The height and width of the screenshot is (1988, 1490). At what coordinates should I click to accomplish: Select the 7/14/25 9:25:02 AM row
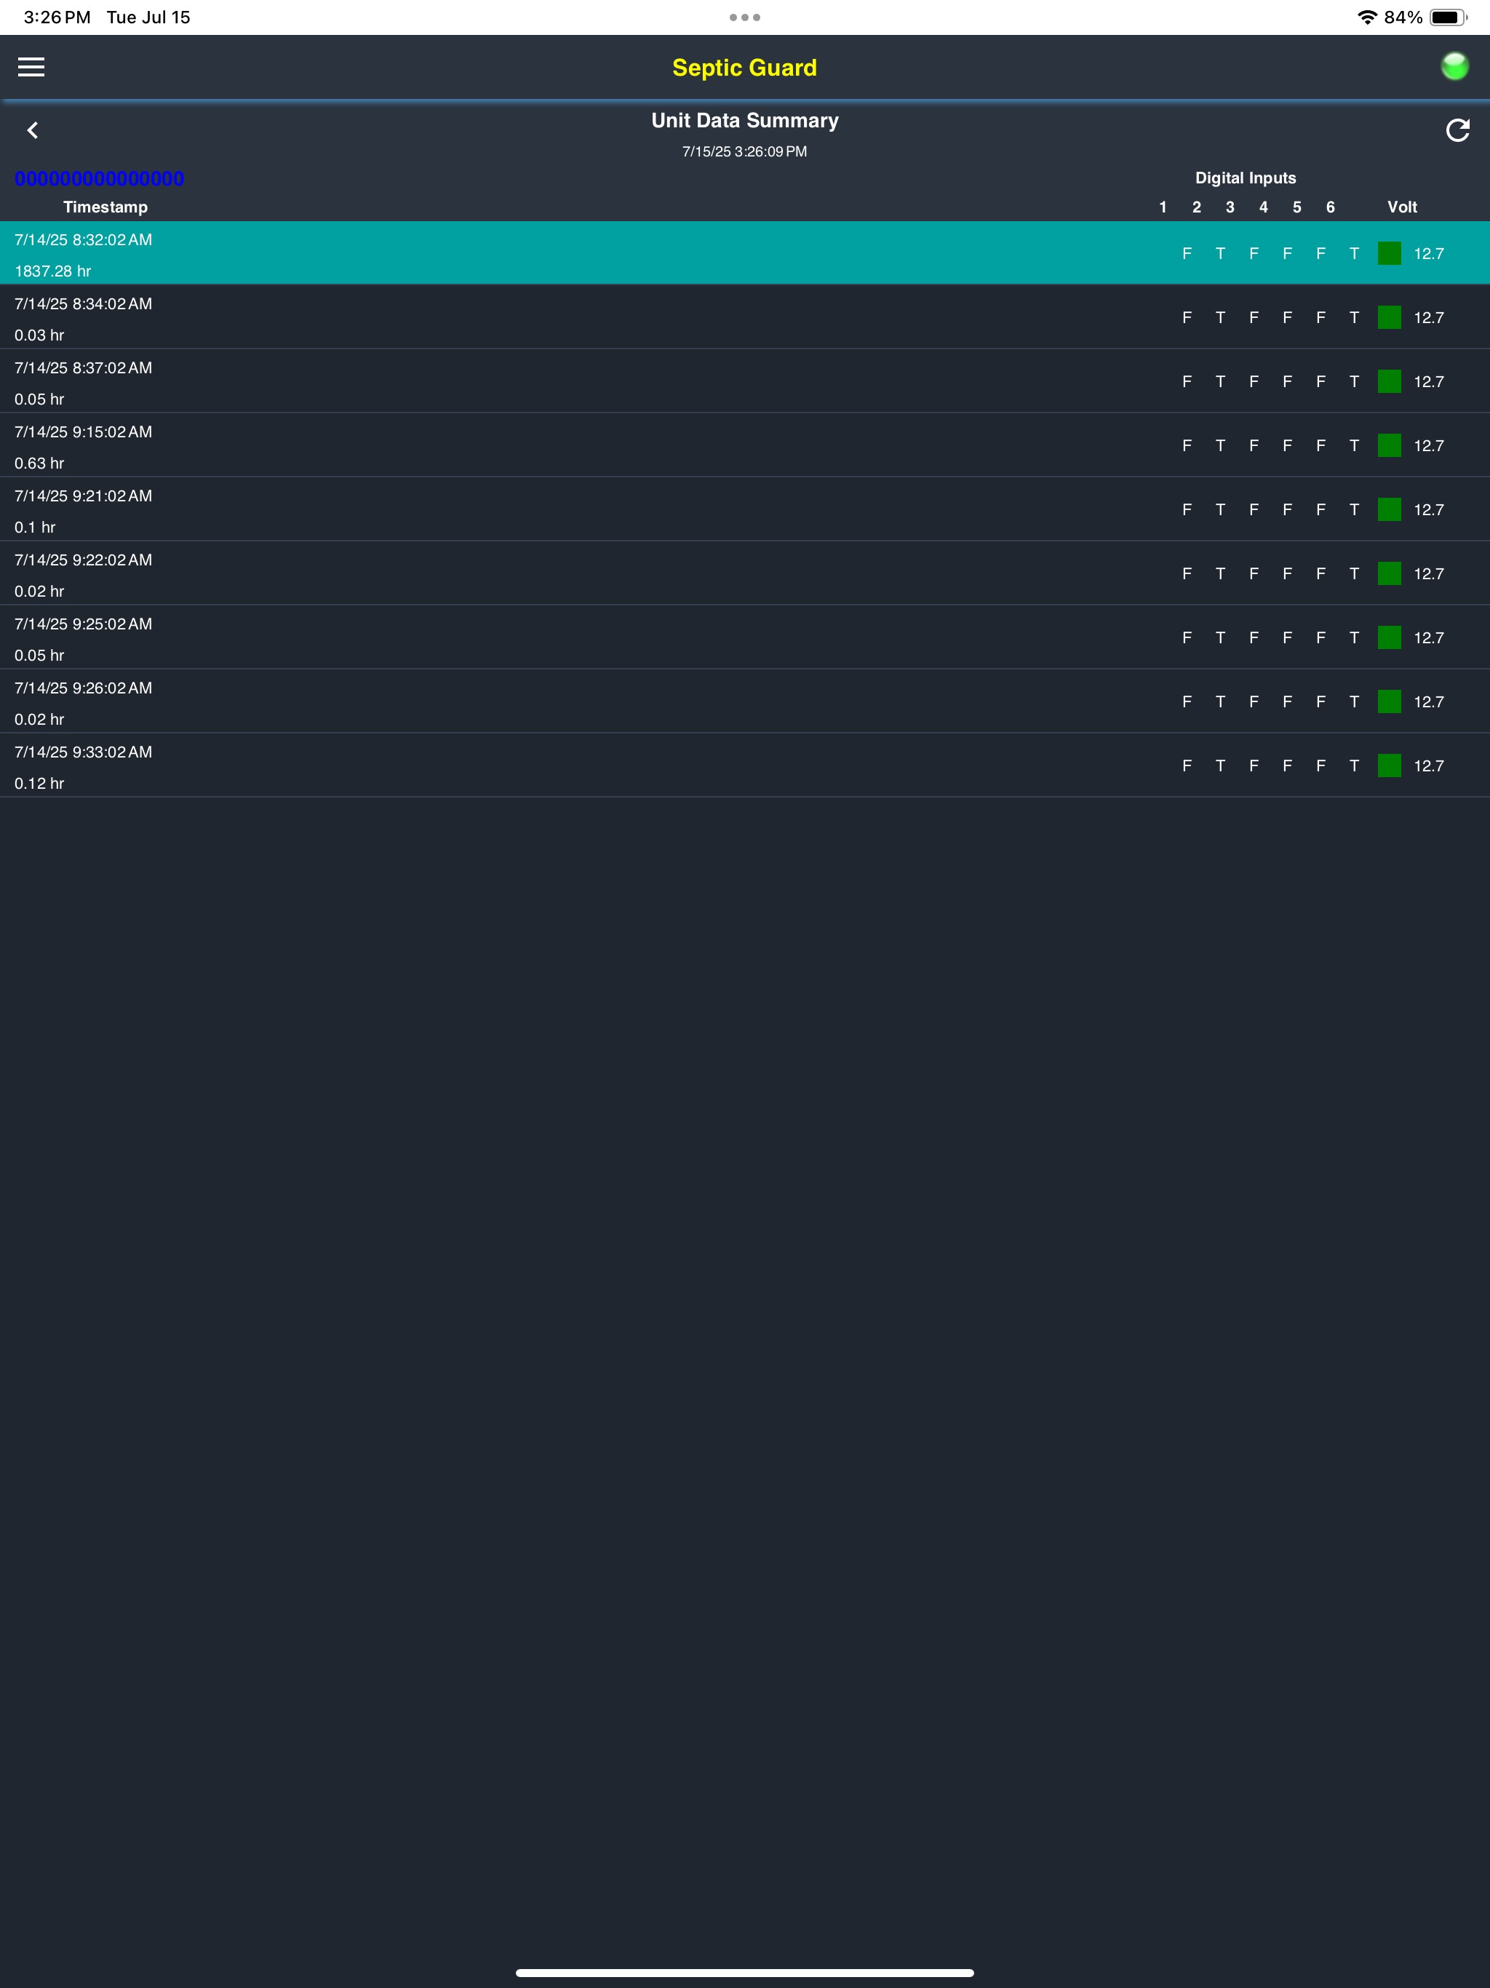pos(745,637)
